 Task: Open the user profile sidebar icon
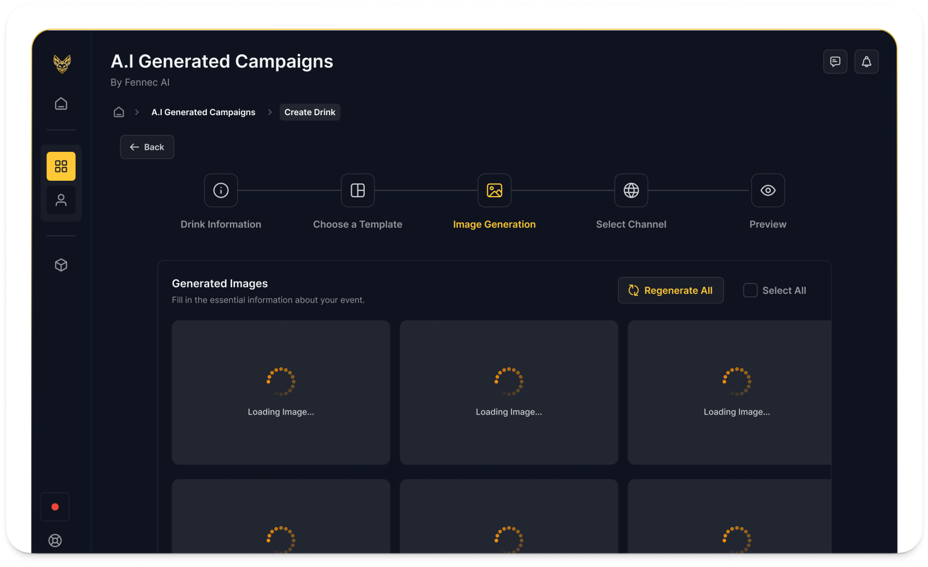61,200
